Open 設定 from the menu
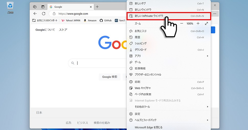This screenshot has width=248, height=130. click(x=169, y=114)
